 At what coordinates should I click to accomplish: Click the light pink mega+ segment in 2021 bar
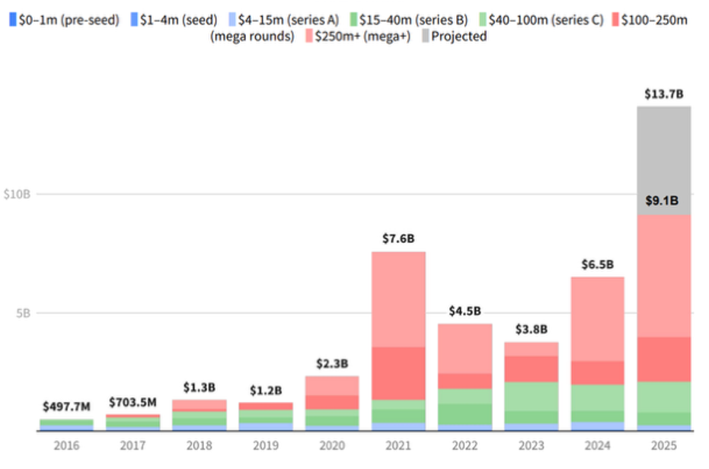(x=398, y=298)
